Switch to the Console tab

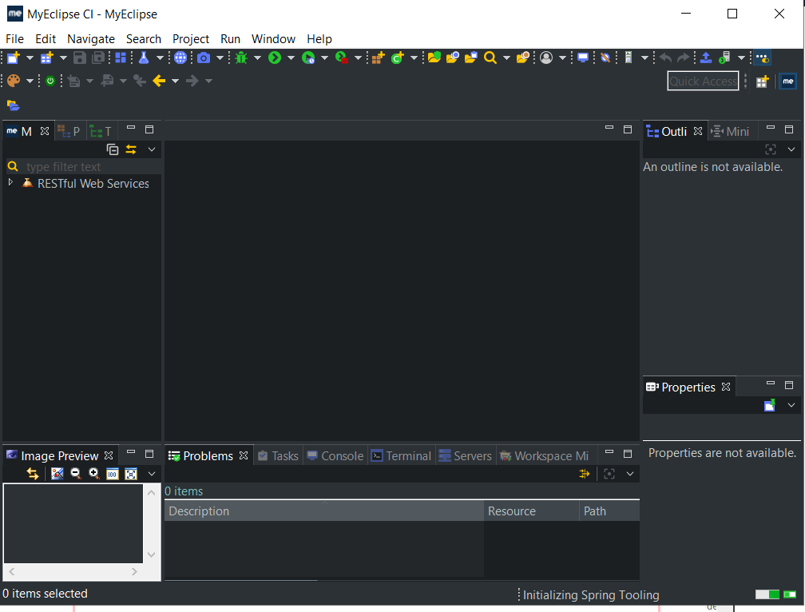pos(335,456)
